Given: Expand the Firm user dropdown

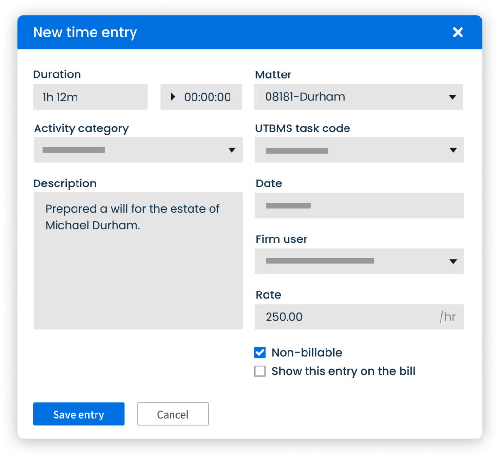Looking at the screenshot, I should [359, 261].
